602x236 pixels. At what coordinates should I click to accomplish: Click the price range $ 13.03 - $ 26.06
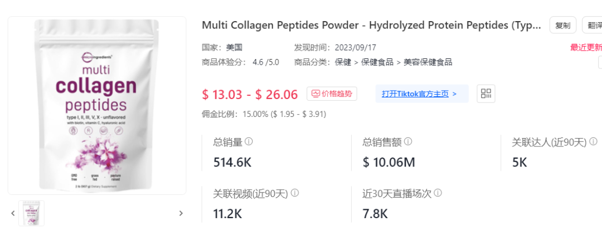coord(250,94)
